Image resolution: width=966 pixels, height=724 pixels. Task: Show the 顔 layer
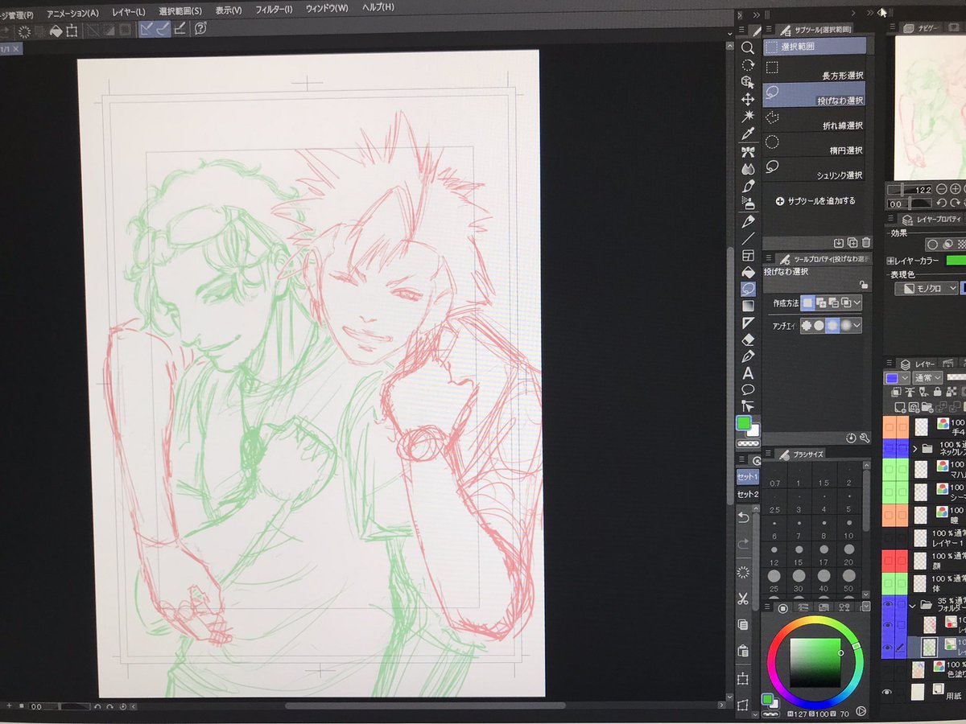[887, 561]
